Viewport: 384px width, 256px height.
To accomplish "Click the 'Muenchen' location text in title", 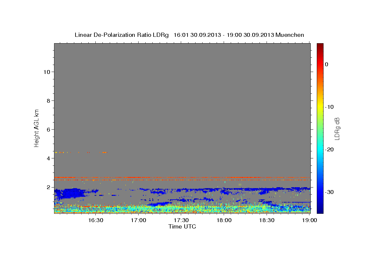I will pos(290,35).
